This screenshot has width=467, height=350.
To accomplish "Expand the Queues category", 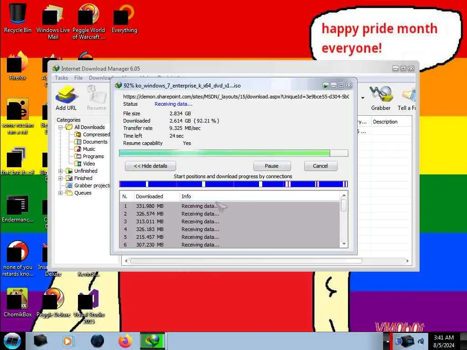I will pos(61,193).
